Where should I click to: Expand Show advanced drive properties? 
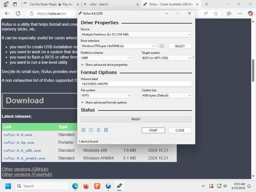point(104,65)
